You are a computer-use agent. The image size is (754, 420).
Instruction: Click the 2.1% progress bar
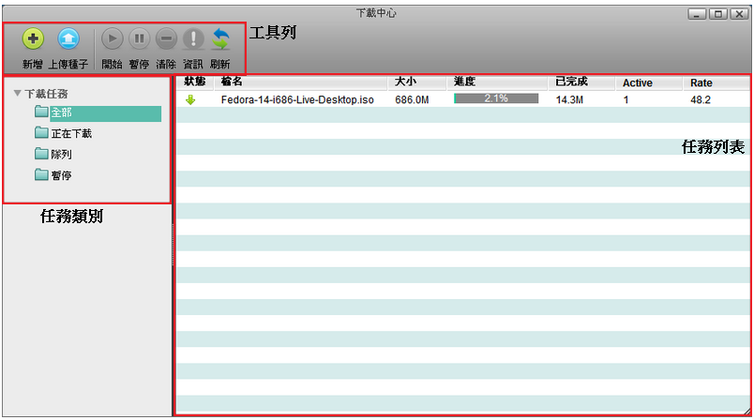(496, 98)
